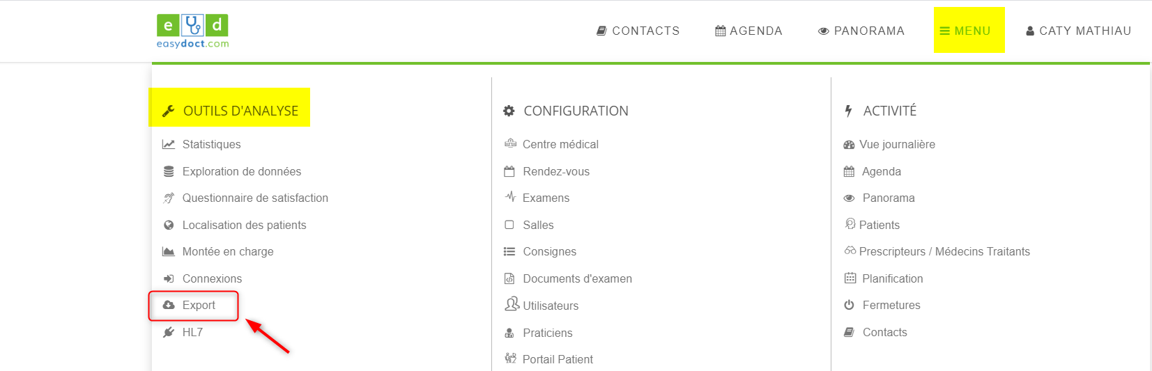Open Vue journalière activity link
The image size is (1152, 371).
click(x=897, y=144)
